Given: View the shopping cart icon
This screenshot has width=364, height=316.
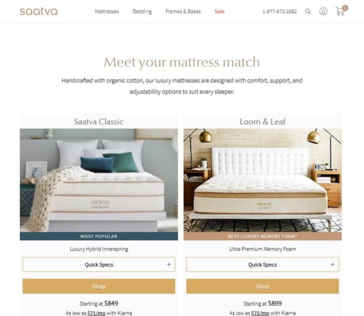Looking at the screenshot, I should tap(341, 11).
